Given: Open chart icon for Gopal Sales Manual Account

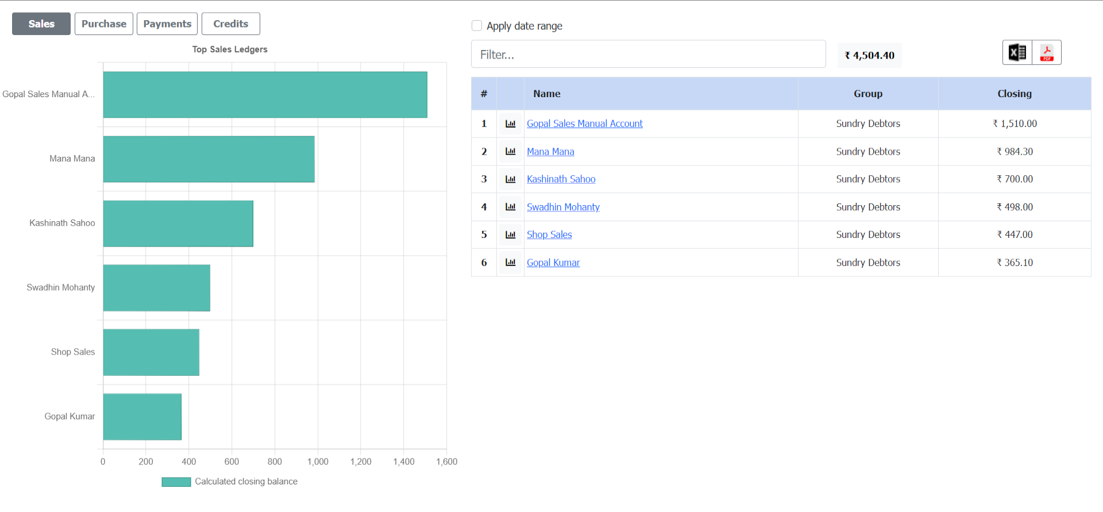Looking at the screenshot, I should click(x=510, y=124).
